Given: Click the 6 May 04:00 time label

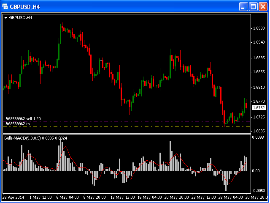Looking at the screenshot, I should [x=67, y=197].
